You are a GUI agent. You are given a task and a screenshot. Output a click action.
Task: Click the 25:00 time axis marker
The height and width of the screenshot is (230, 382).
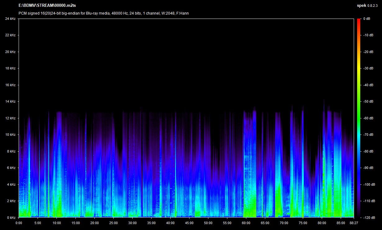click(x=113, y=223)
